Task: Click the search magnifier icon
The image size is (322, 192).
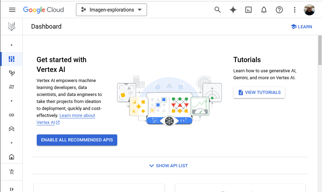Action: [218, 10]
